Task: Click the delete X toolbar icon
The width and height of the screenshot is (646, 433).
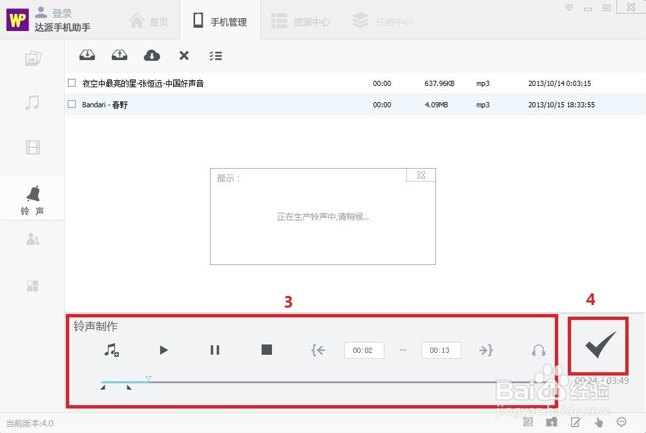Action: point(183,56)
